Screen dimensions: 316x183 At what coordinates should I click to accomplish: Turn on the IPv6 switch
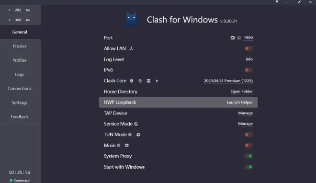coord(248,70)
